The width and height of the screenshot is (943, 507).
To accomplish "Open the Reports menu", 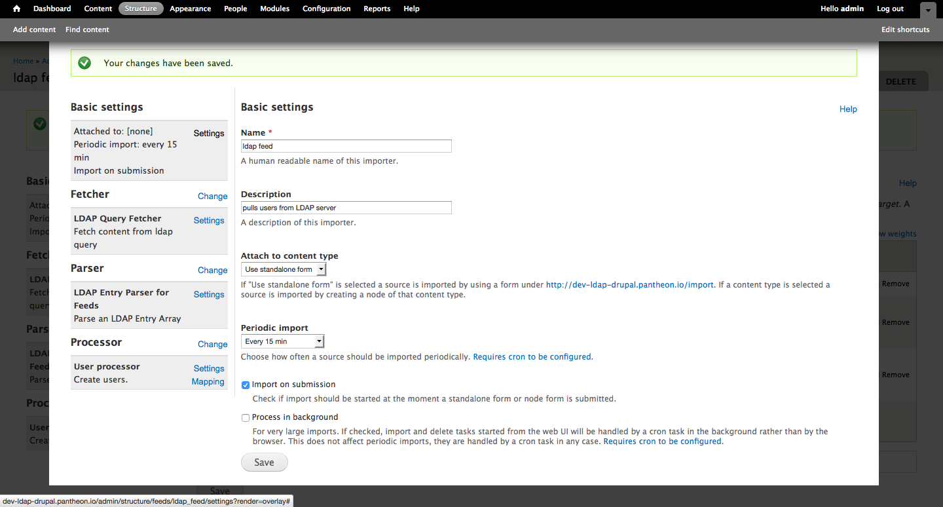I will 377,9.
